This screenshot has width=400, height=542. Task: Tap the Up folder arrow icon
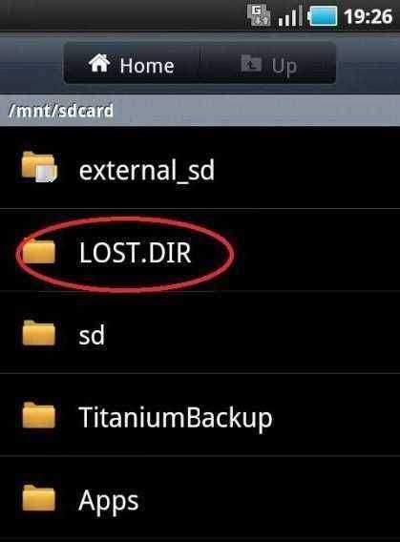(x=251, y=64)
